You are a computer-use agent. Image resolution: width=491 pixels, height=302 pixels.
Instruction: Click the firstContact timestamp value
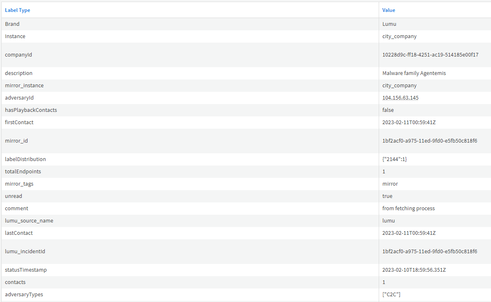(409, 123)
